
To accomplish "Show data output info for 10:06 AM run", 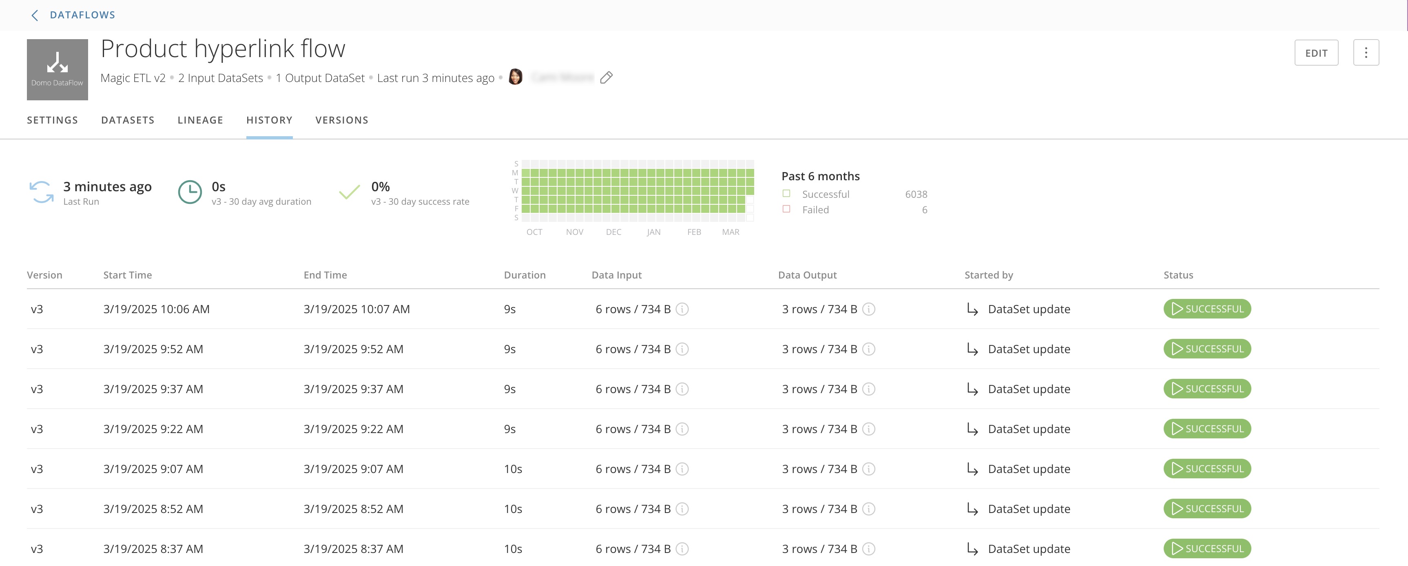I will pos(868,309).
